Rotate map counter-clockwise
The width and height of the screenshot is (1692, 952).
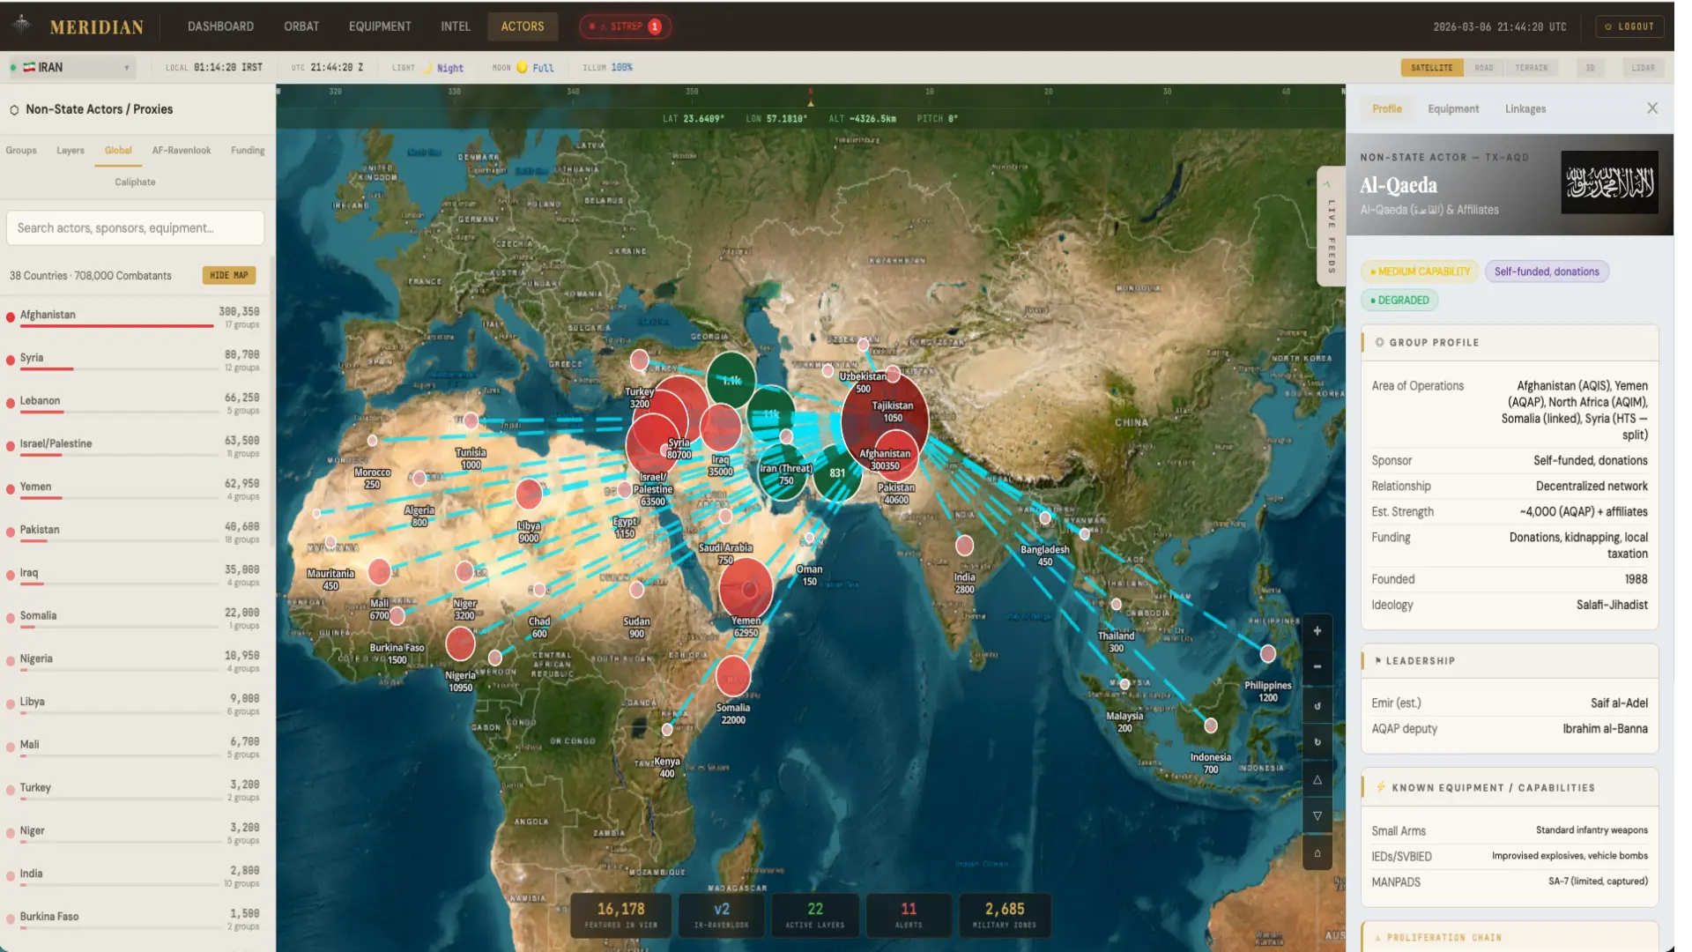click(x=1317, y=705)
